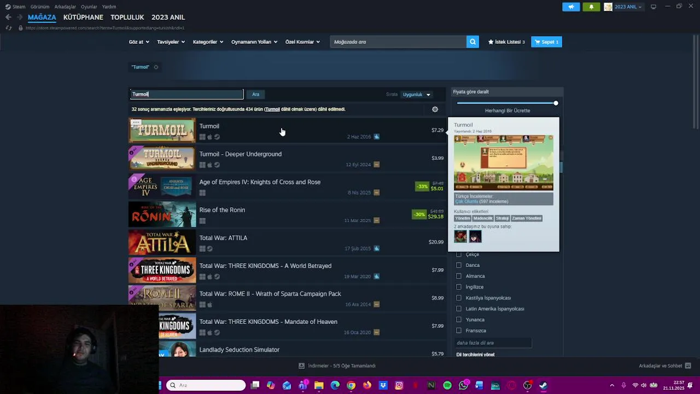Remove the "Turmoil" search tag
The image size is (700, 394).
click(156, 67)
